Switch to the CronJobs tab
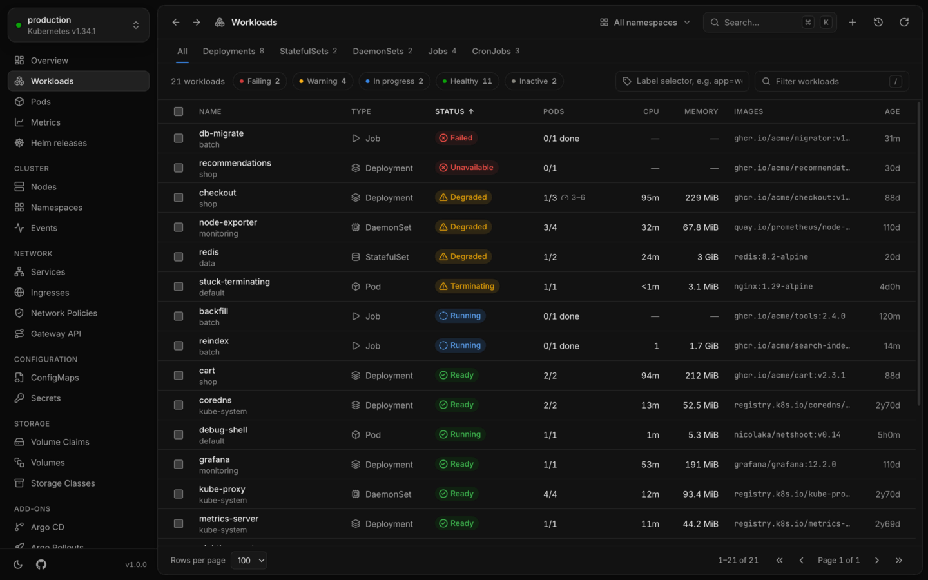Screen dimensions: 928x580 (496, 51)
